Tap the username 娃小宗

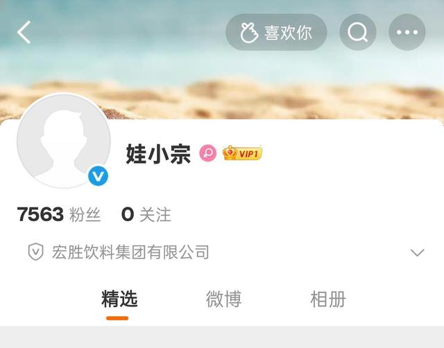click(x=158, y=154)
